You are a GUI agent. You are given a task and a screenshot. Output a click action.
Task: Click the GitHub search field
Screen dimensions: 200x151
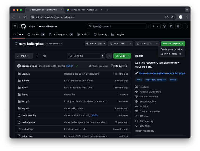click(x=117, y=26)
